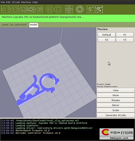The height and width of the screenshot is (141, 135).
Task: Stop the build with the stop icon
Action: 58,9
